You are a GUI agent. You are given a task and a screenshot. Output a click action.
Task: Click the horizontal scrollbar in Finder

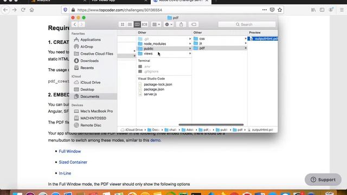(211, 125)
